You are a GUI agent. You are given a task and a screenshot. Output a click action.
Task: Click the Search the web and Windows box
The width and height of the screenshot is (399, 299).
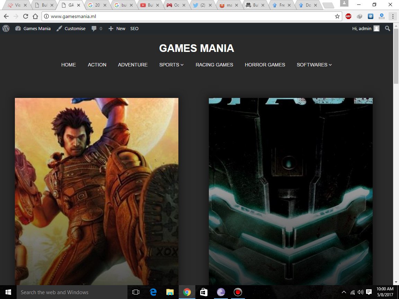[72, 292]
